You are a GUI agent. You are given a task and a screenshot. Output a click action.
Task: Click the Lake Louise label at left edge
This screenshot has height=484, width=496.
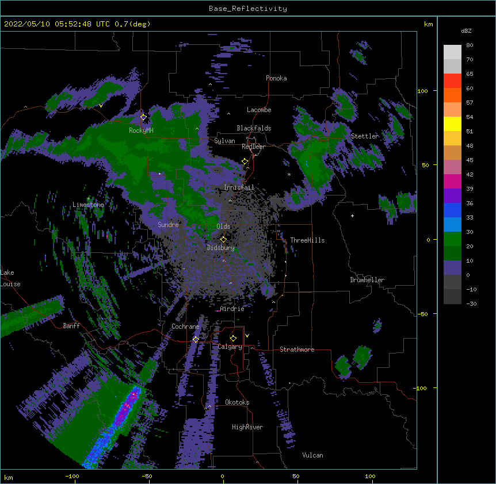(x=10, y=278)
